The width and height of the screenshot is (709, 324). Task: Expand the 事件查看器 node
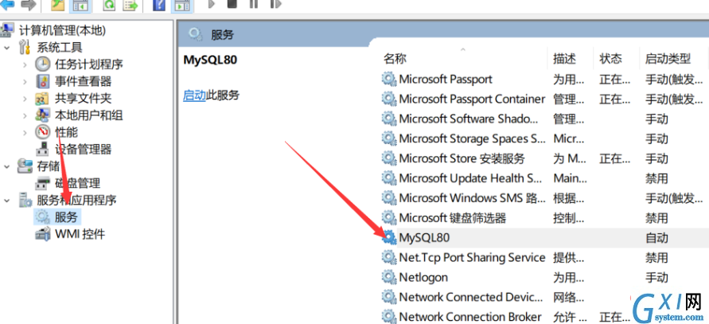25,82
